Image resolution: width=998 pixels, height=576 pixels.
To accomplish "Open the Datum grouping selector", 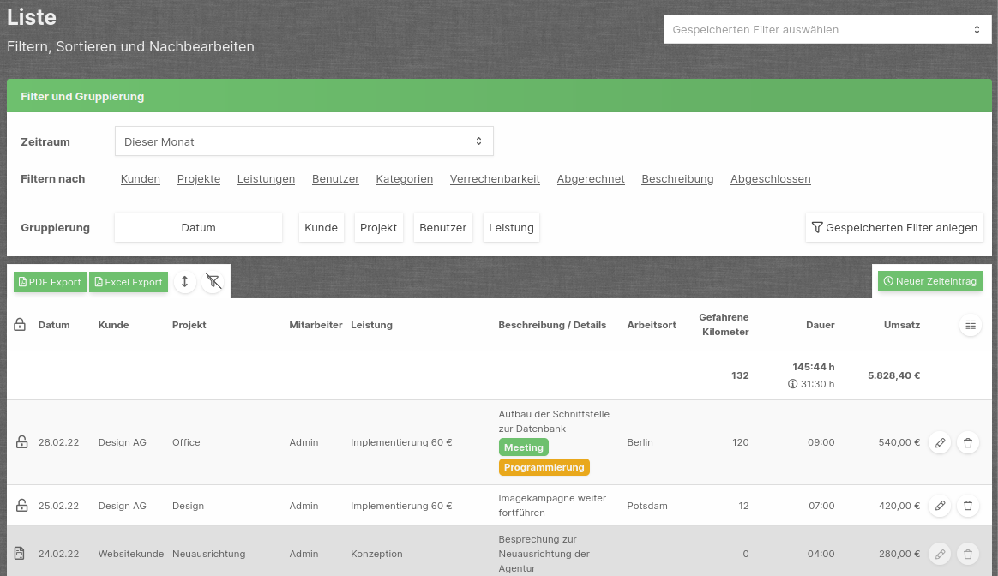I will [x=198, y=228].
